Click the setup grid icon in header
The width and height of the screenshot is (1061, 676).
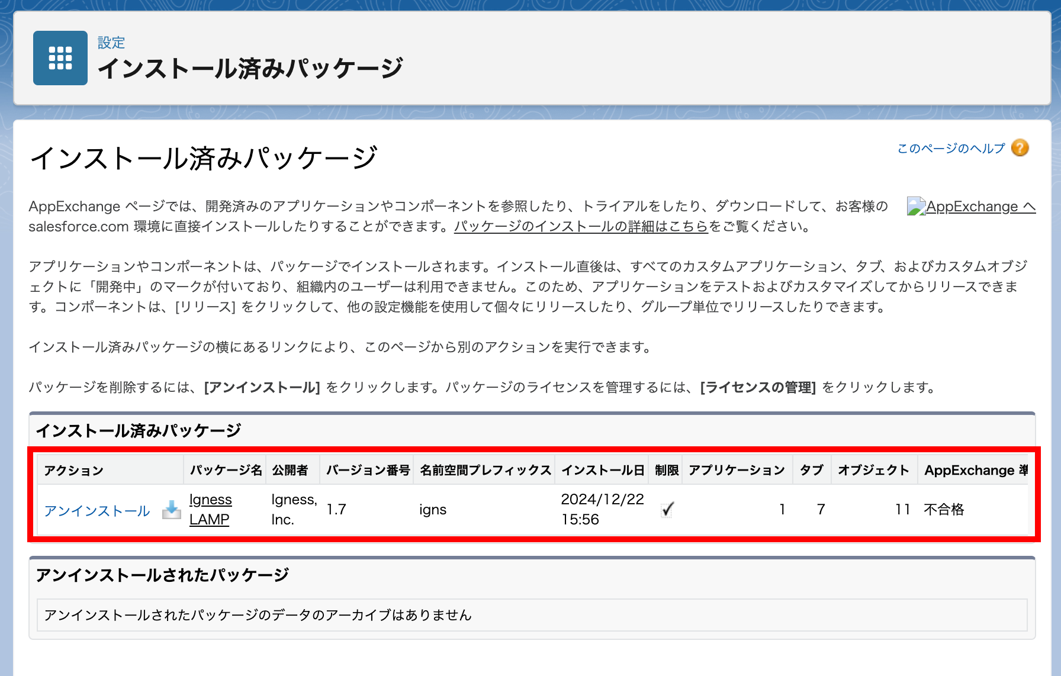(60, 58)
